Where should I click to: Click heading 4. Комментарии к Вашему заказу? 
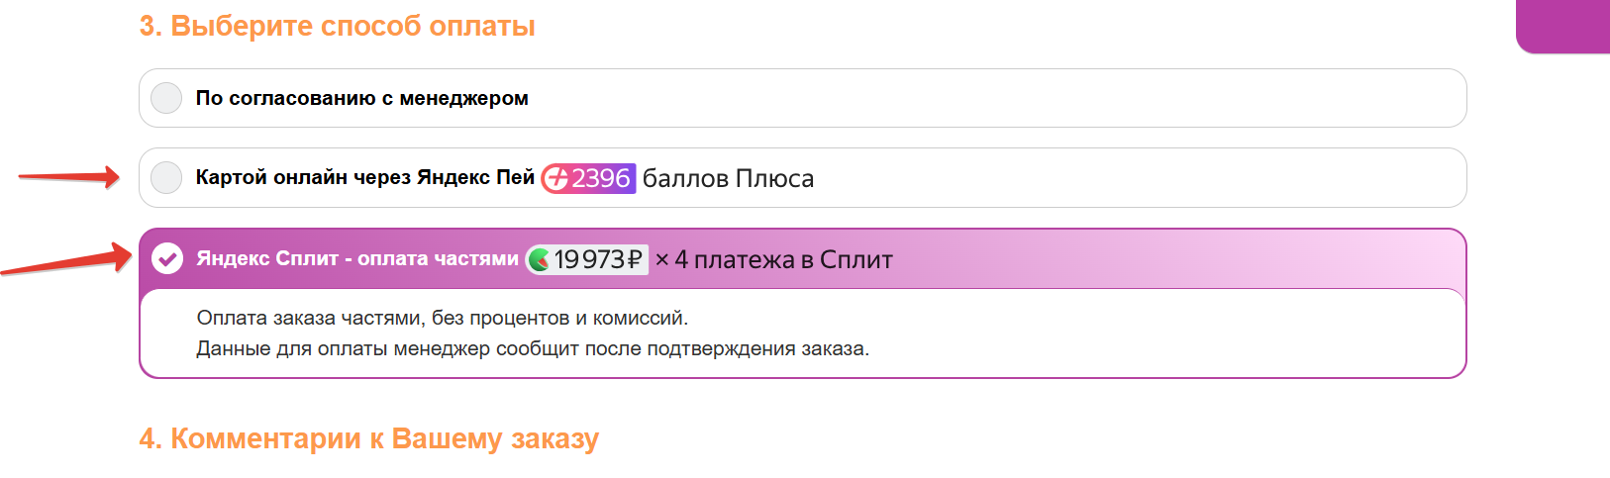coord(368,438)
